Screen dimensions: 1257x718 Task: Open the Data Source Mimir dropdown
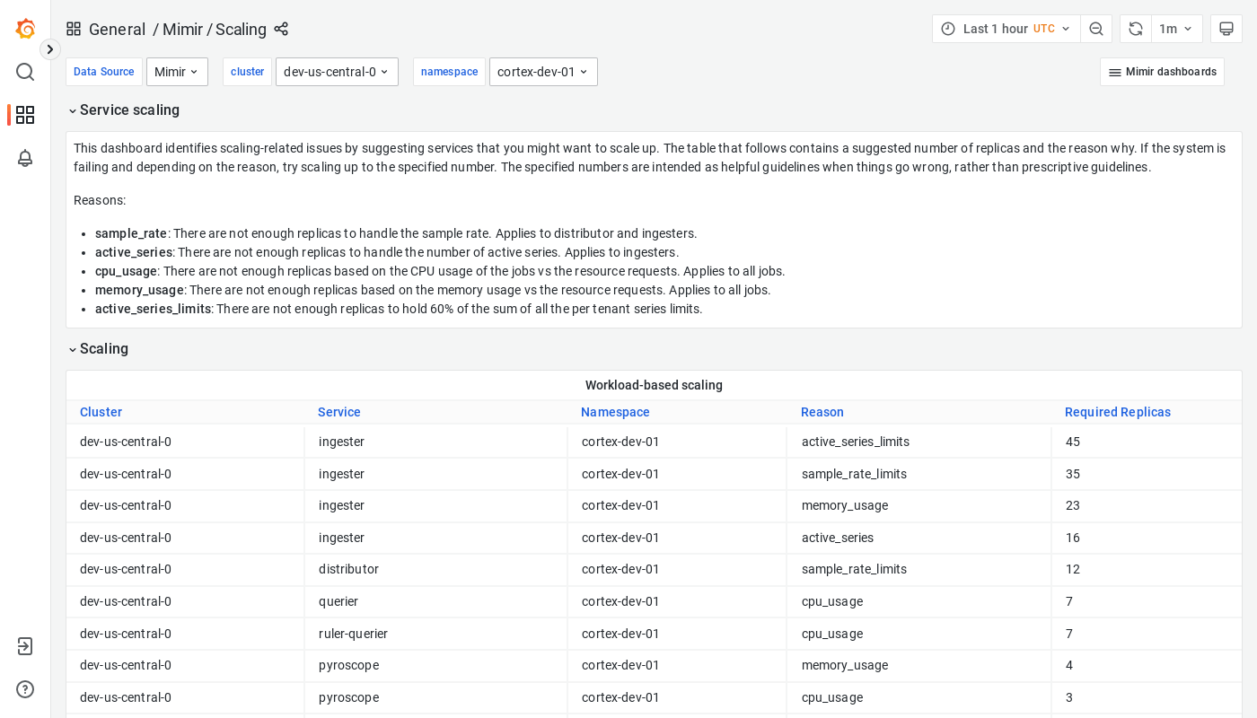tap(177, 72)
